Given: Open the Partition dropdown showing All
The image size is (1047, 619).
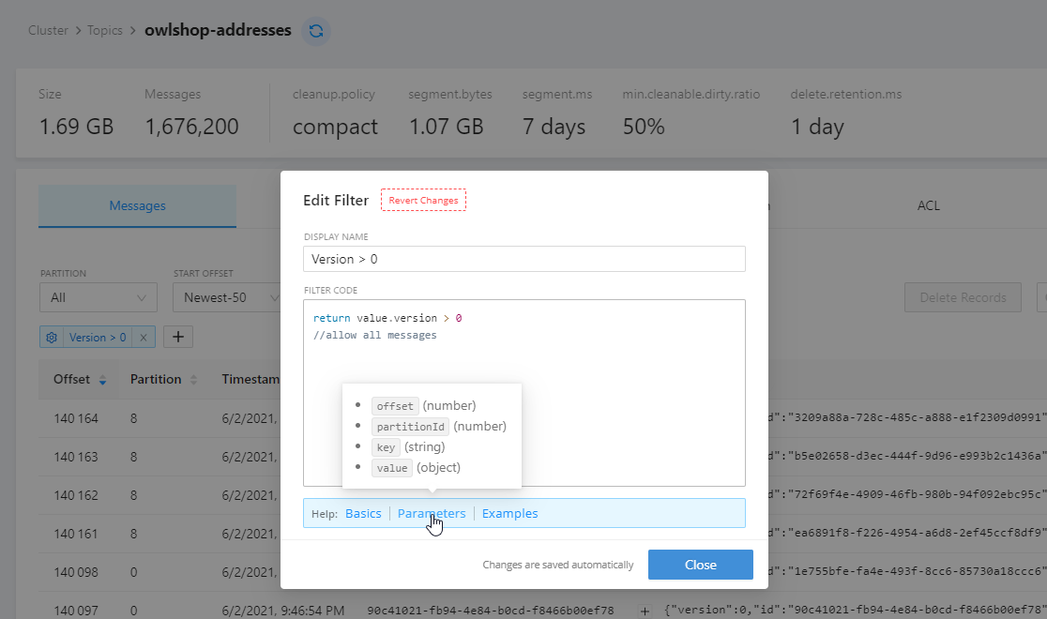Looking at the screenshot, I should click(x=98, y=296).
